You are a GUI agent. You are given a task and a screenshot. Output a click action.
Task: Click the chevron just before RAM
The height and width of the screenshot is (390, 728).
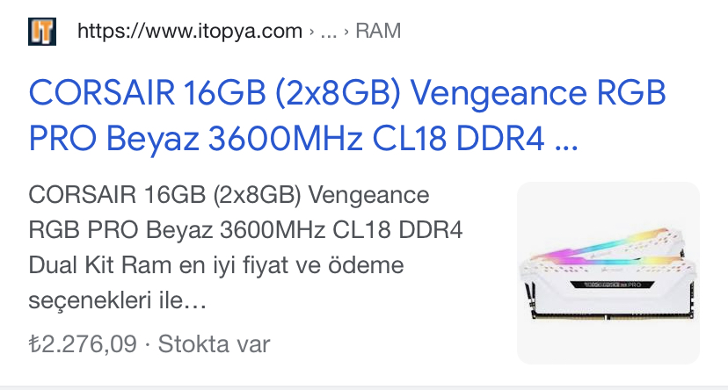click(x=346, y=32)
